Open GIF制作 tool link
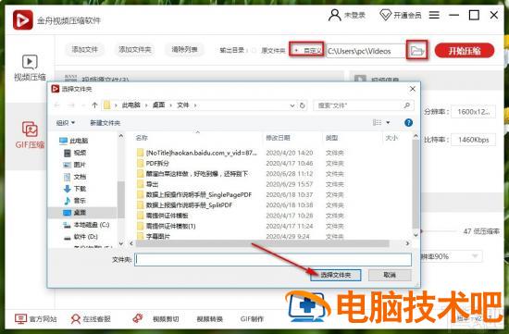Viewport: 509px width, 334px height. (x=252, y=319)
